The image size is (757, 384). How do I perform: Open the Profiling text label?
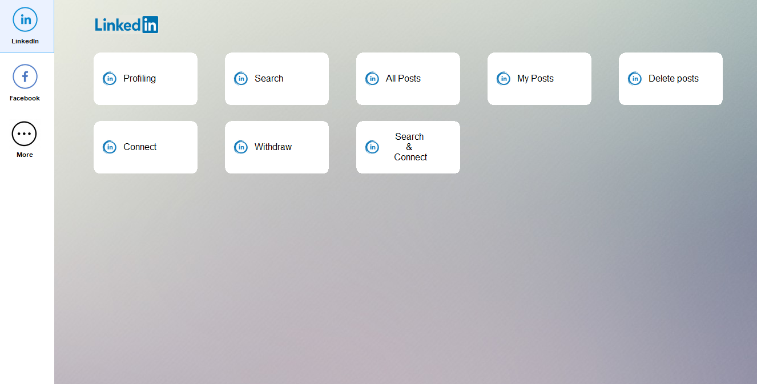tap(139, 79)
